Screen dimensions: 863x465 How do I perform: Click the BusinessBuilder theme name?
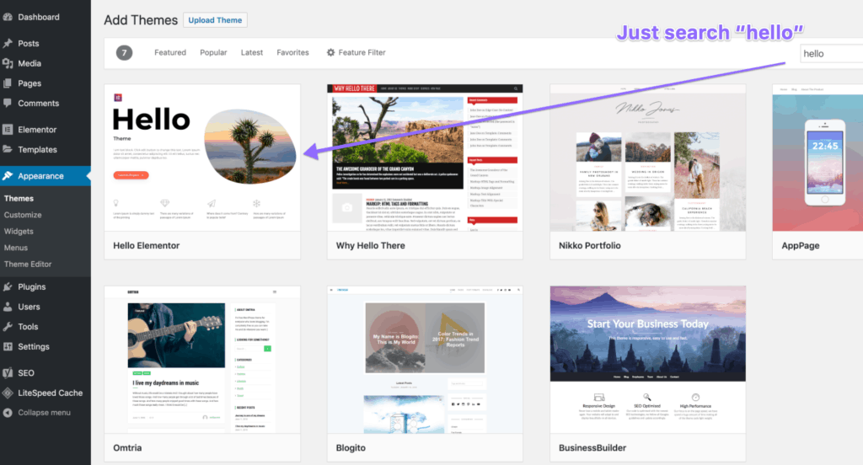(592, 448)
